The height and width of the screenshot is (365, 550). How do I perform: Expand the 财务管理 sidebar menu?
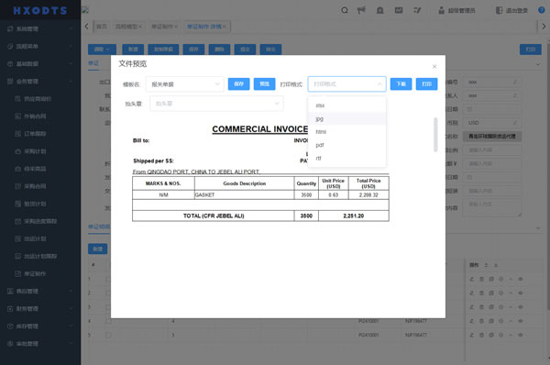pos(40,309)
